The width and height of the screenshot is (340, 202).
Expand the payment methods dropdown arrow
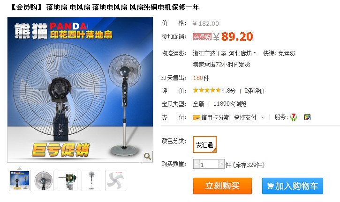coord(262,117)
